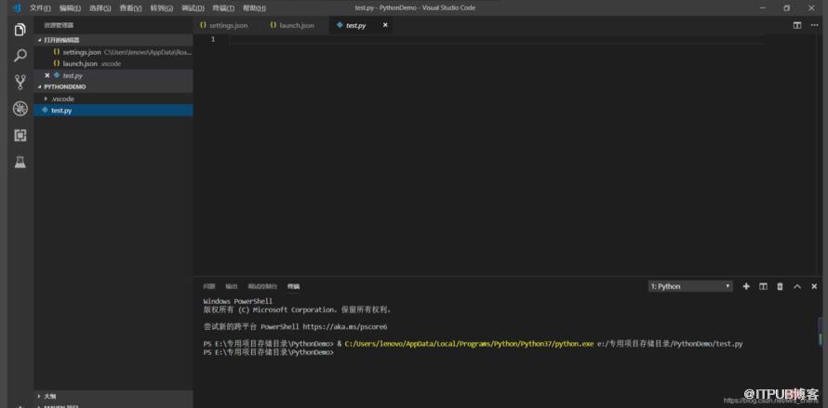Switch to the launch.json editor tab
Viewport: 828px width, 408px height.
pyautogui.click(x=296, y=25)
